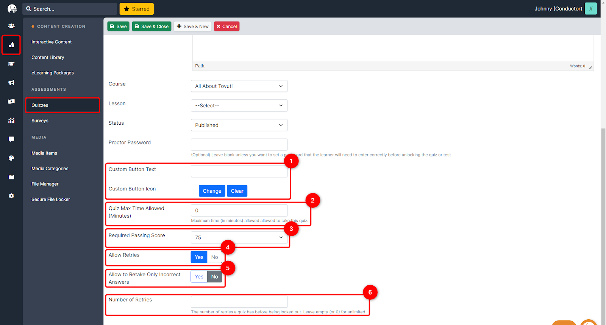Click the "Words: 0" counter
The width and height of the screenshot is (606, 325).
[578, 66]
